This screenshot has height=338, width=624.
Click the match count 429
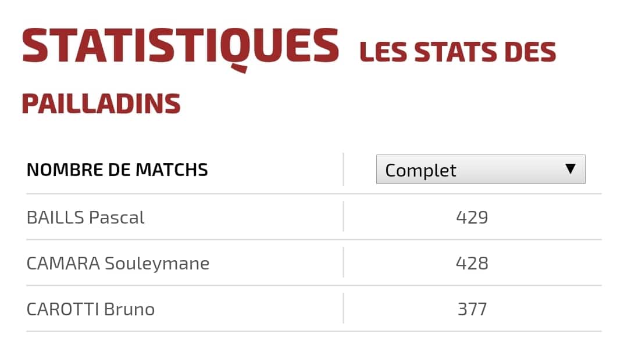pyautogui.click(x=472, y=218)
